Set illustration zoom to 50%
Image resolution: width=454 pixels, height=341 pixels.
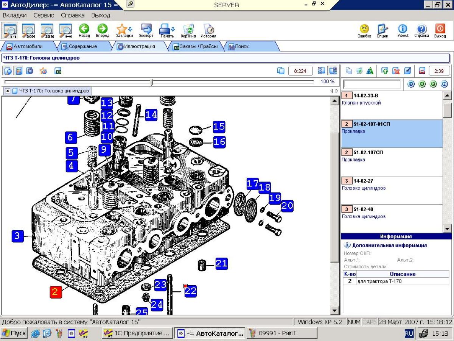click(x=28, y=31)
